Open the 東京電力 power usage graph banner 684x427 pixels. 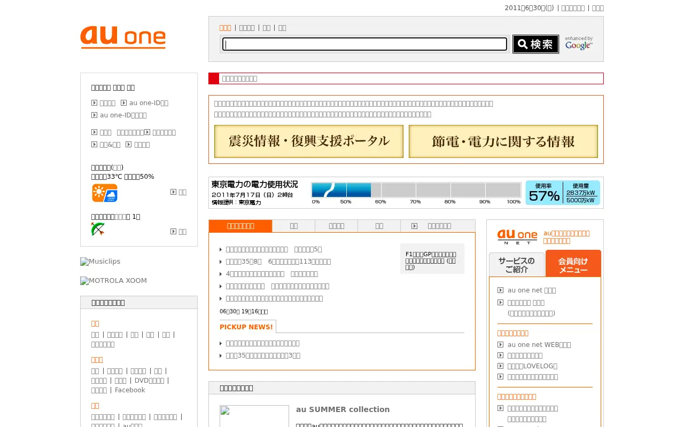click(406, 193)
